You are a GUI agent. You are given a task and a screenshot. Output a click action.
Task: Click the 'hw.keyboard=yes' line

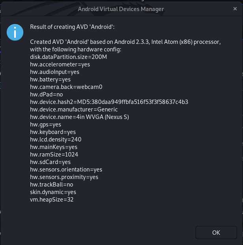click(53, 132)
